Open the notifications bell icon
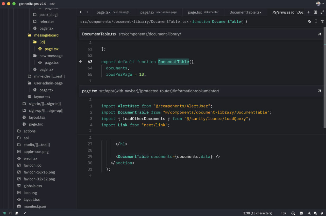 coord(322,213)
